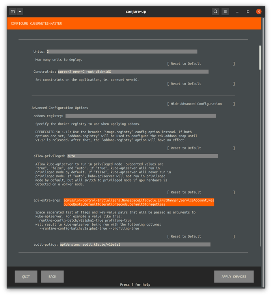Click 'How many units to deploy.' text

(x=59, y=60)
